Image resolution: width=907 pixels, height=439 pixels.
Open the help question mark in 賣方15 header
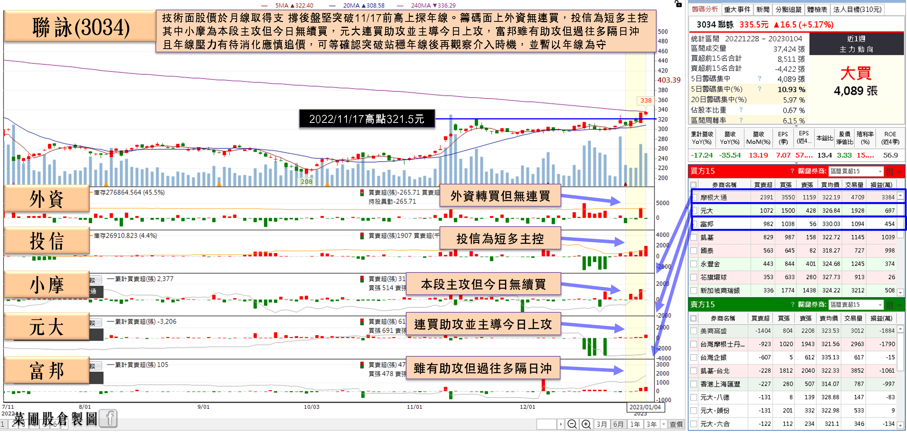coord(793,305)
